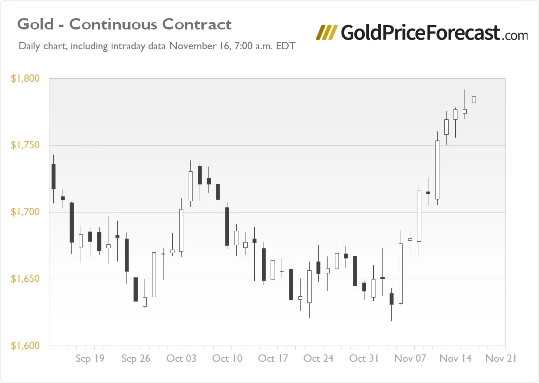Click the last candlestick on the chart
This screenshot has width=539, height=383.
pyautogui.click(x=474, y=100)
